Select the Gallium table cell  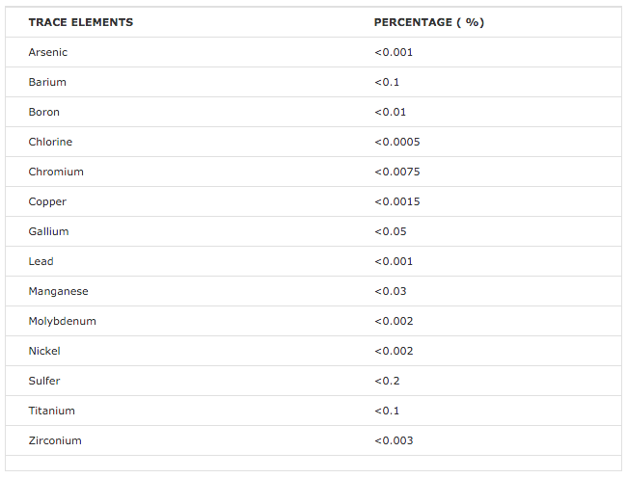[x=48, y=231]
